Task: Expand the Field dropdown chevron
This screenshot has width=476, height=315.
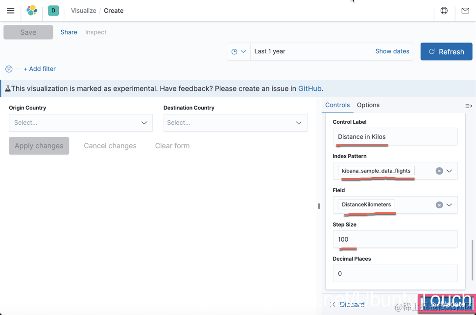Action: [449, 205]
